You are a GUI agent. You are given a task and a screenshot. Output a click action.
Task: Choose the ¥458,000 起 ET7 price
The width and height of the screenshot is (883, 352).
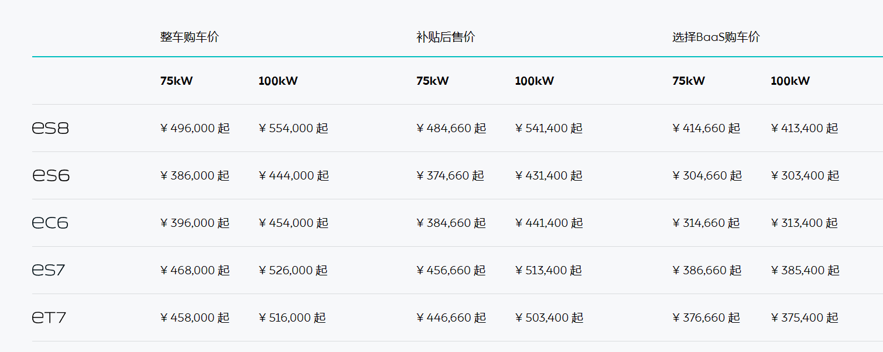195,318
